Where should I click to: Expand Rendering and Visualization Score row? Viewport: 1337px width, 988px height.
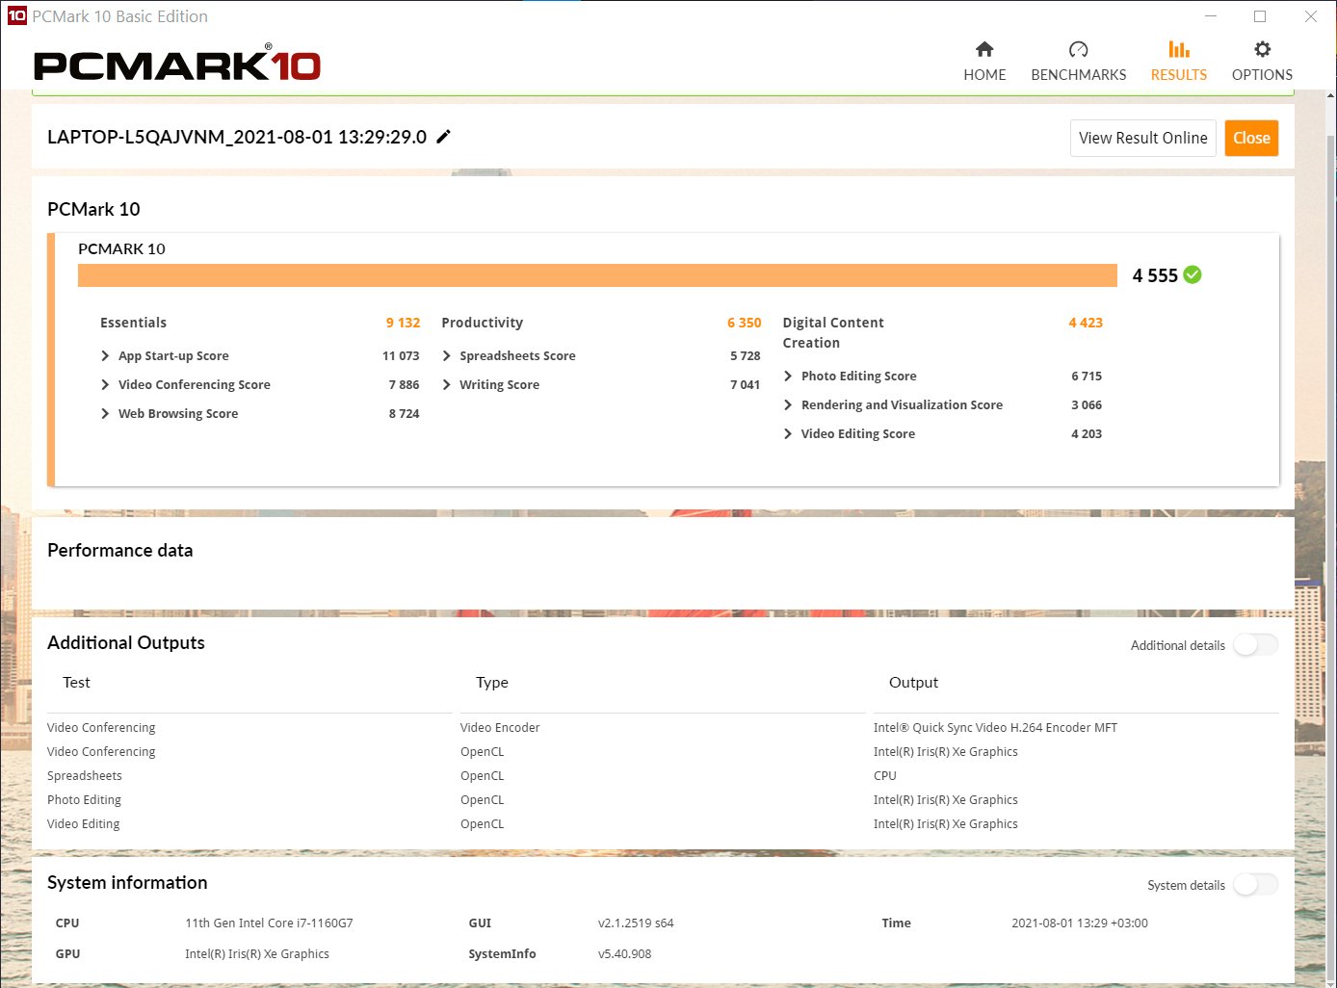click(x=788, y=405)
